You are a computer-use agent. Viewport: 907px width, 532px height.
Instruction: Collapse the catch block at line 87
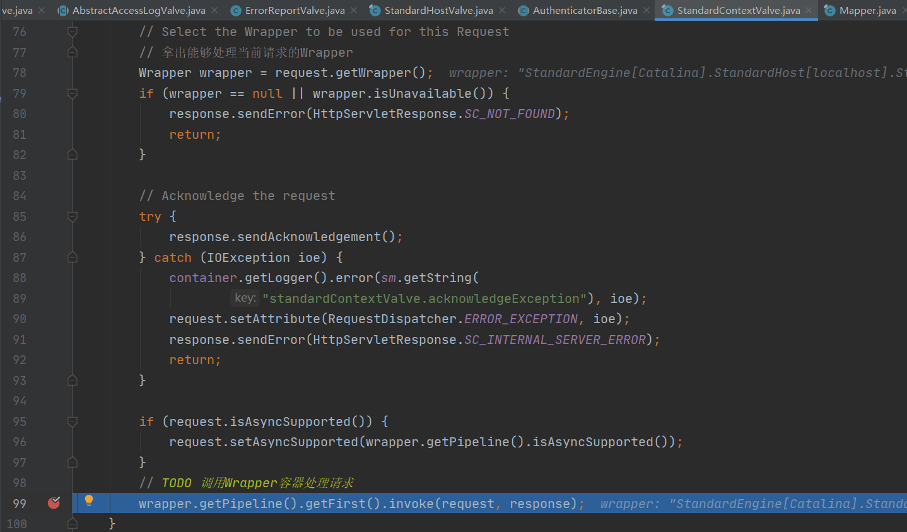73,257
